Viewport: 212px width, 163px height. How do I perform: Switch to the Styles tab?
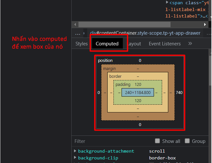tap(81, 44)
